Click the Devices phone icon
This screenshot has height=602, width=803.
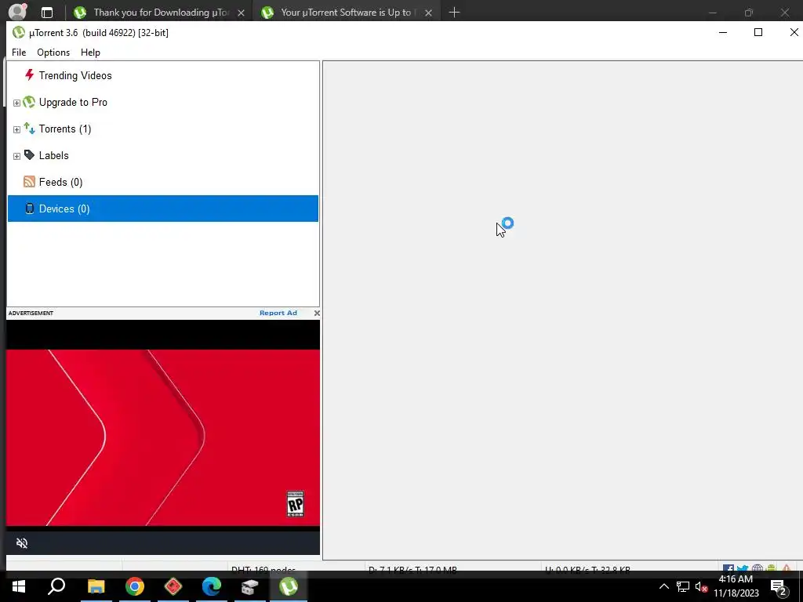tap(30, 209)
